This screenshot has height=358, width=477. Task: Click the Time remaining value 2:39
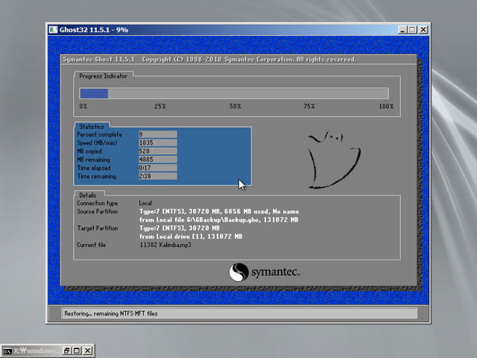pyautogui.click(x=157, y=176)
